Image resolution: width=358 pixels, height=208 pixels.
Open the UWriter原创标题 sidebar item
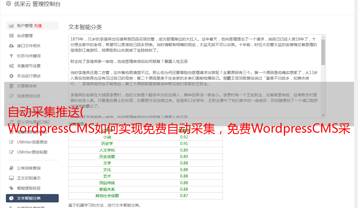(32, 152)
